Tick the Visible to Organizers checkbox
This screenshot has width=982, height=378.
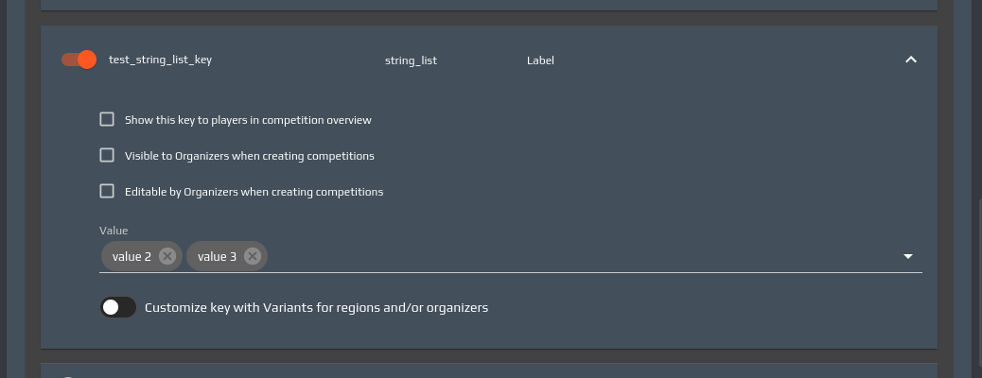(107, 156)
